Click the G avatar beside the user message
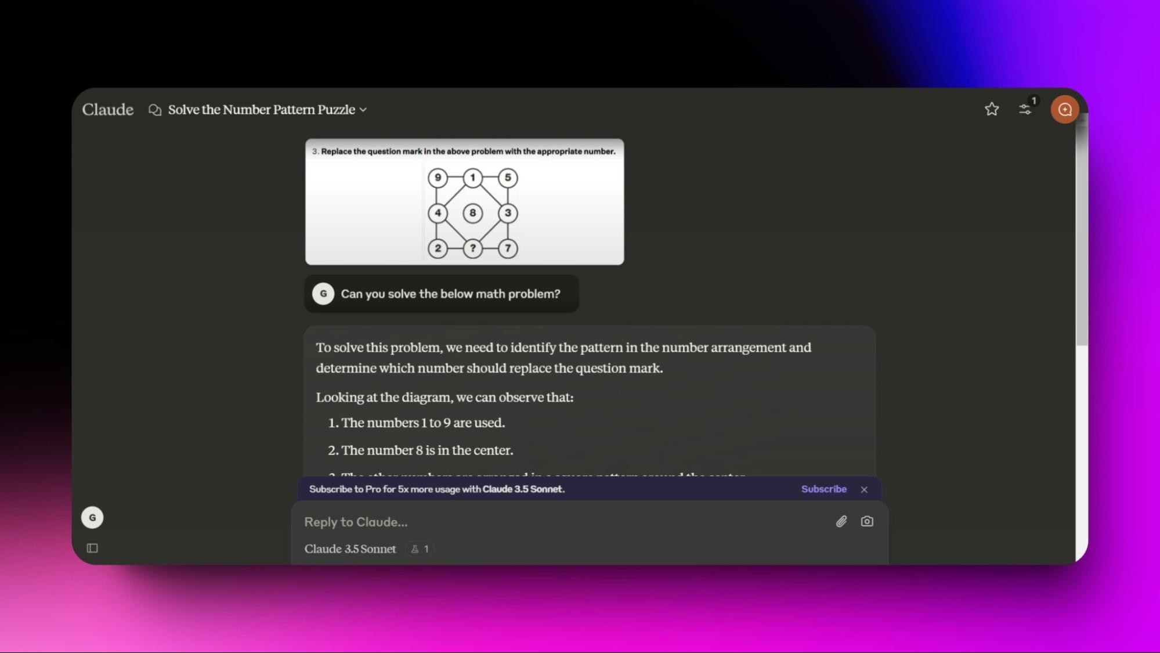Viewport: 1160px width, 653px height. pyautogui.click(x=323, y=294)
